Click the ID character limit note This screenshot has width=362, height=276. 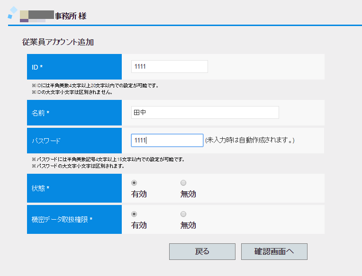95,86
